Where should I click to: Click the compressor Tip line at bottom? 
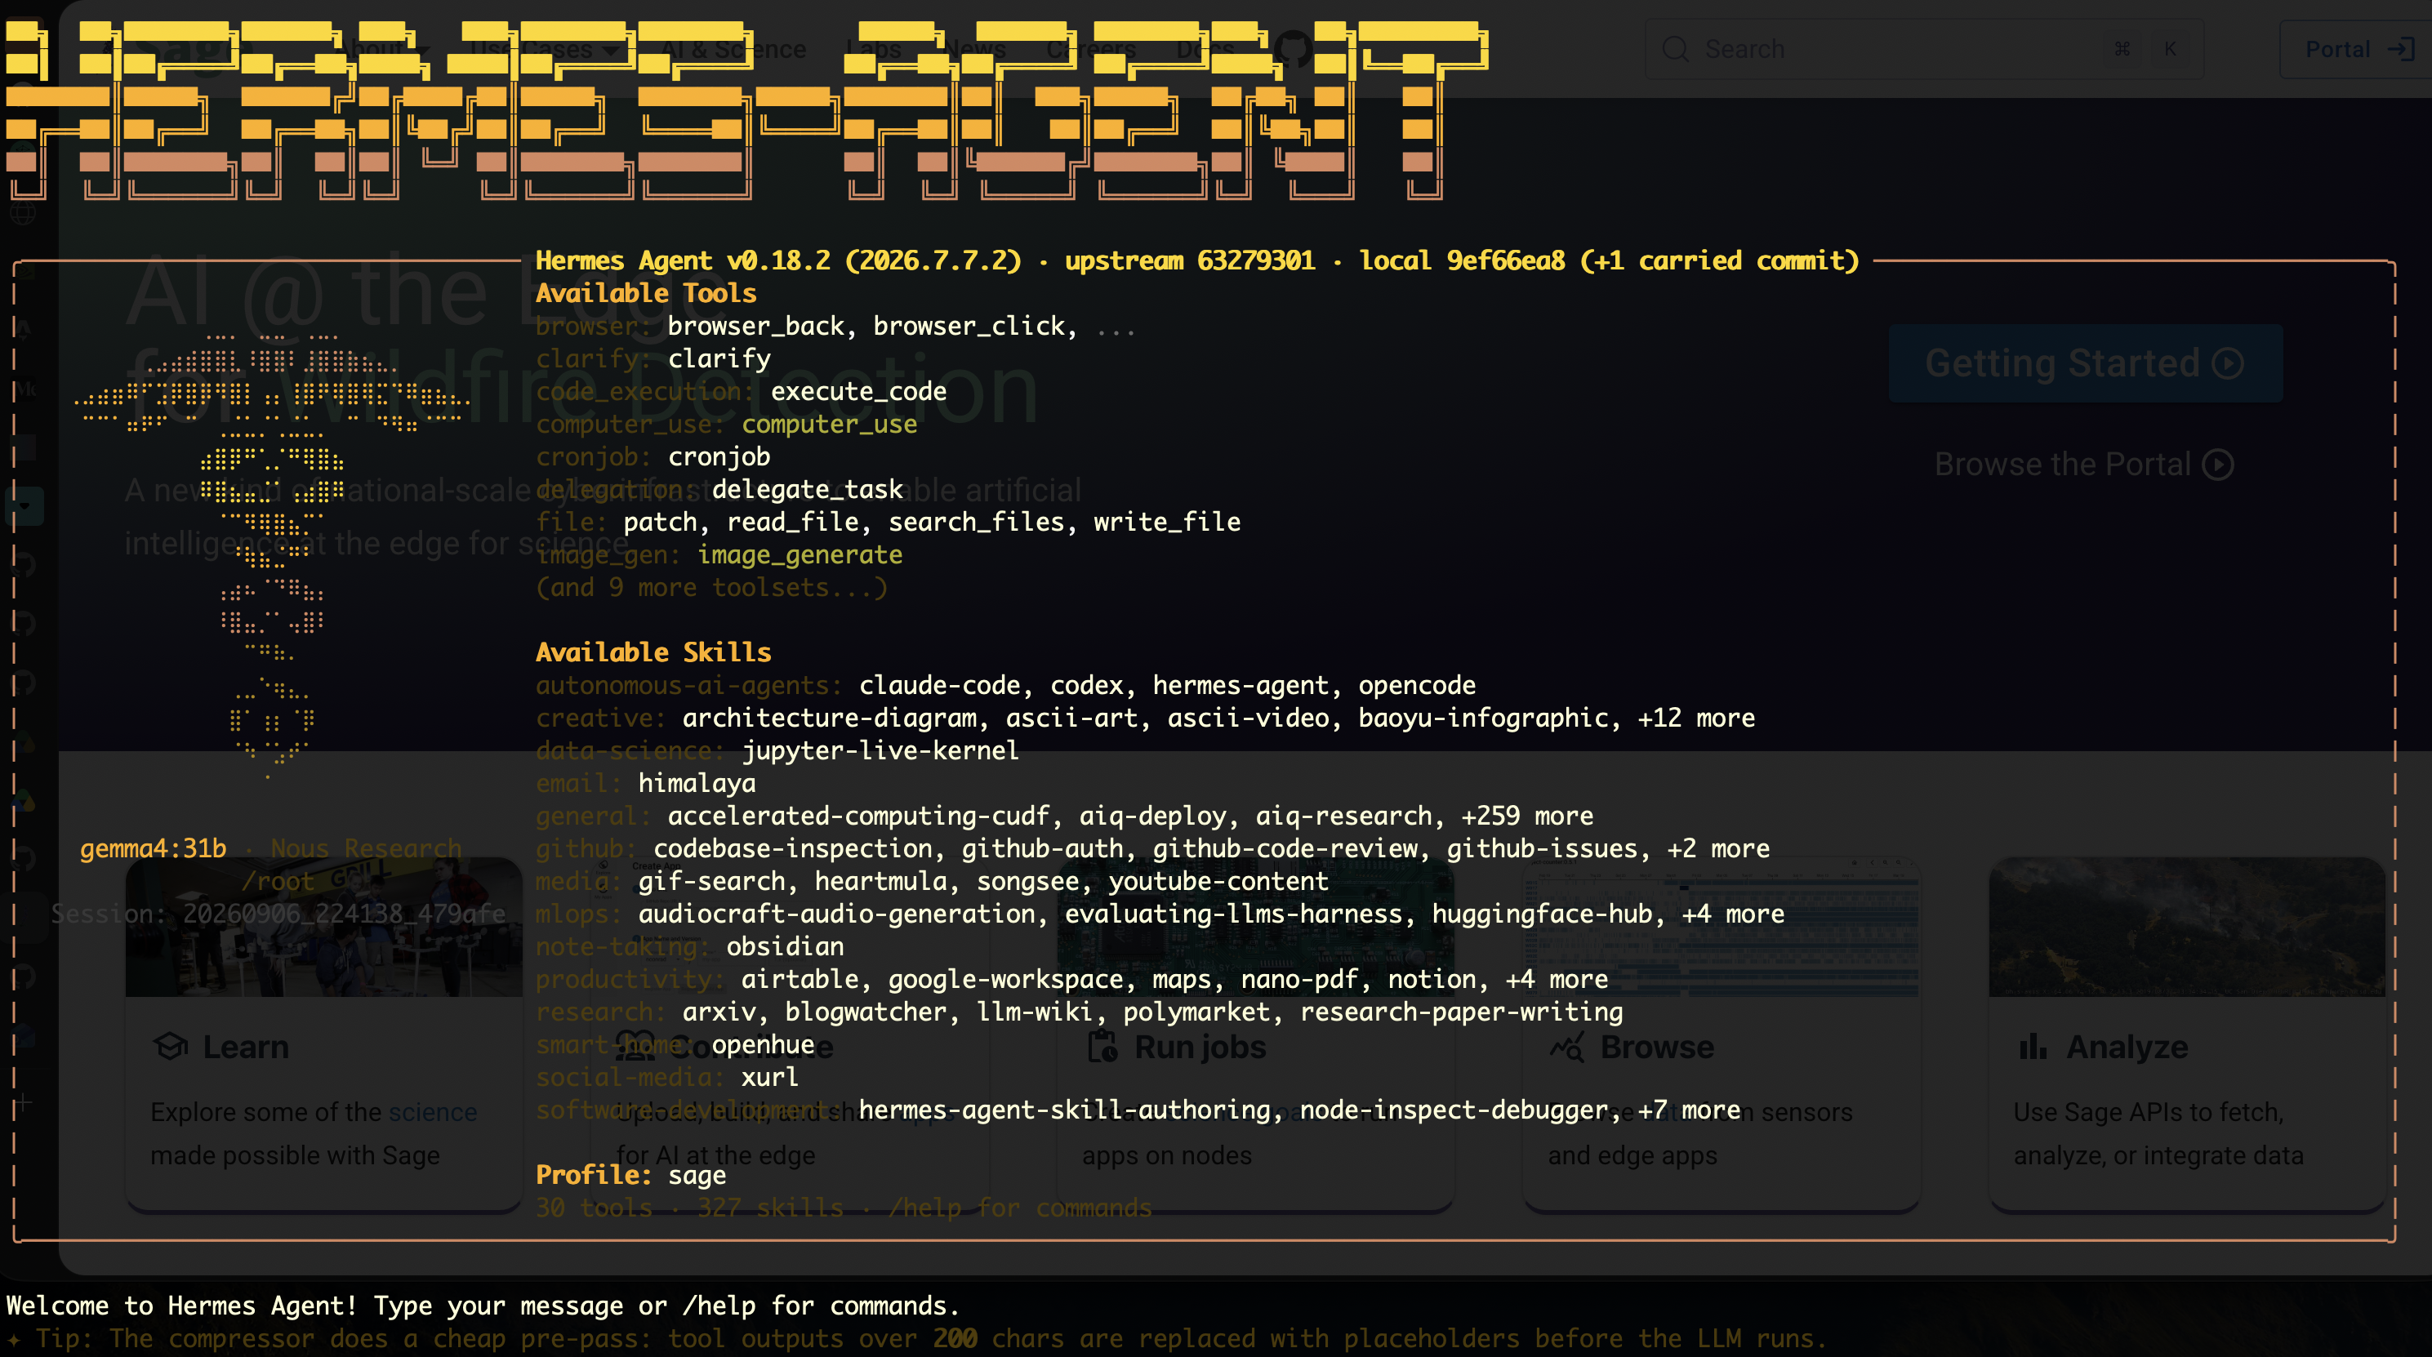point(915,1339)
